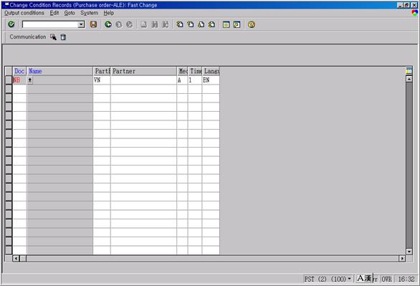This screenshot has height=286, width=420.
Task: Toggle the OVR insert mode indicator
Action: tap(386, 279)
